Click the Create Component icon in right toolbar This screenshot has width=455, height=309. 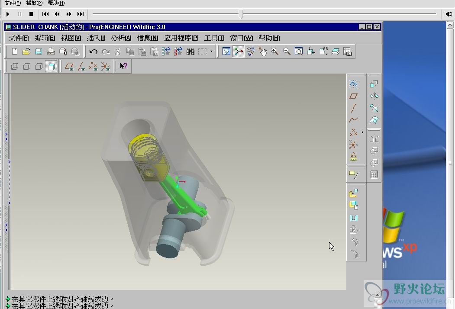[353, 205]
